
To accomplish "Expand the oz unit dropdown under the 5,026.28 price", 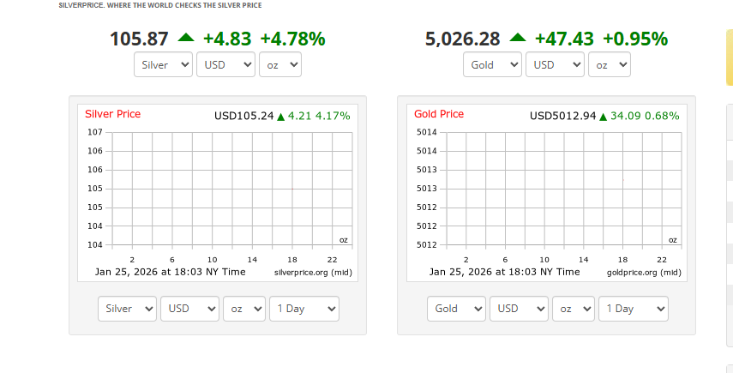I will tap(610, 65).
